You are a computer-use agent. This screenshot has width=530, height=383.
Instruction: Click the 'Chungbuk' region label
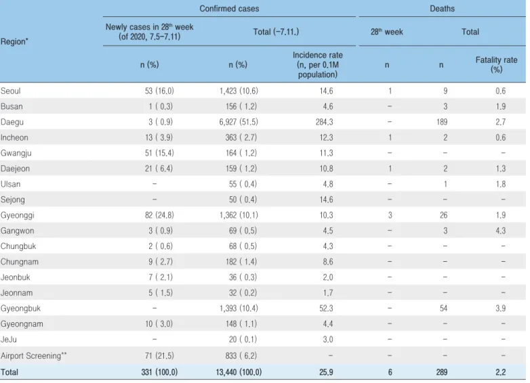coord(18,246)
